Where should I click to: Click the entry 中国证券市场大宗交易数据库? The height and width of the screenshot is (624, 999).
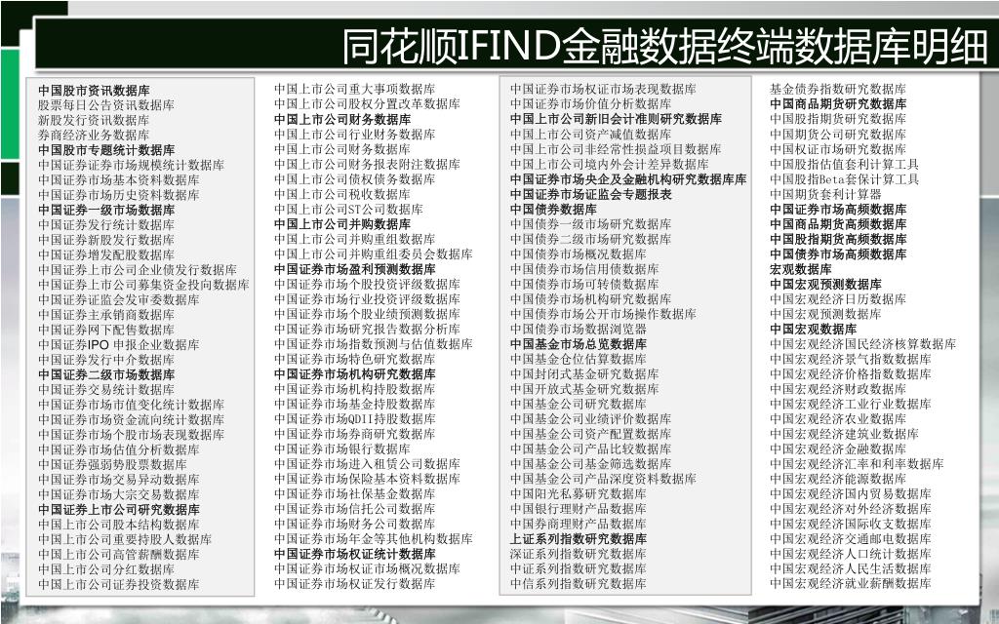click(118, 494)
